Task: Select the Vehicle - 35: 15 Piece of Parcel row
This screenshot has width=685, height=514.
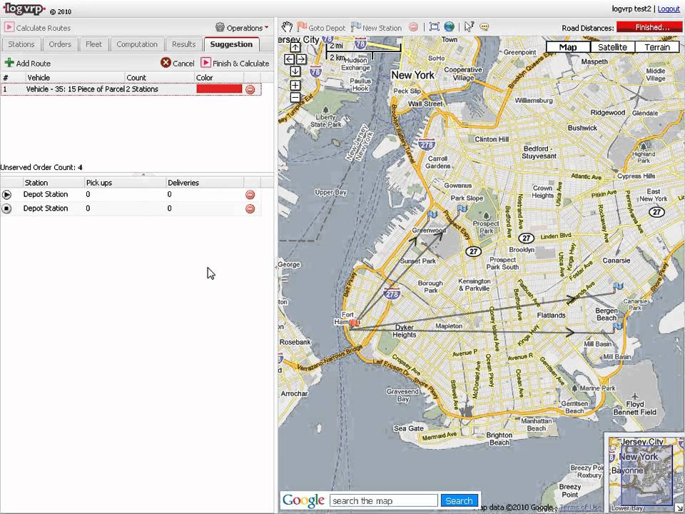Action: (131, 89)
